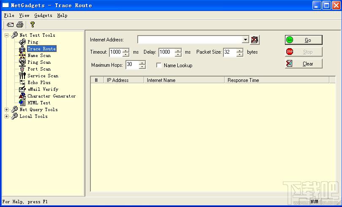Image resolution: width=342 pixels, height=207 pixels.
Task: Select the Ping label in the tree
Action: [33, 42]
